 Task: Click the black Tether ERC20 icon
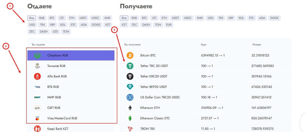tap(130, 76)
